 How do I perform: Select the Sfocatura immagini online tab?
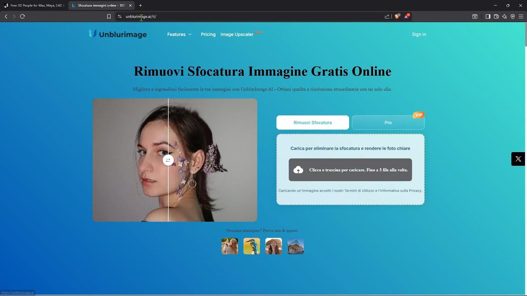coord(101,5)
